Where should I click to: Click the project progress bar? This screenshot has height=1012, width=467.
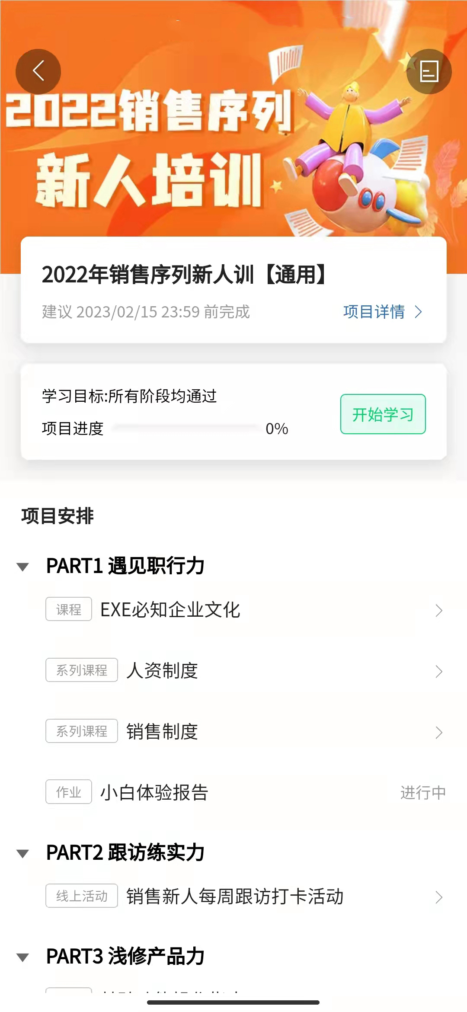186,428
